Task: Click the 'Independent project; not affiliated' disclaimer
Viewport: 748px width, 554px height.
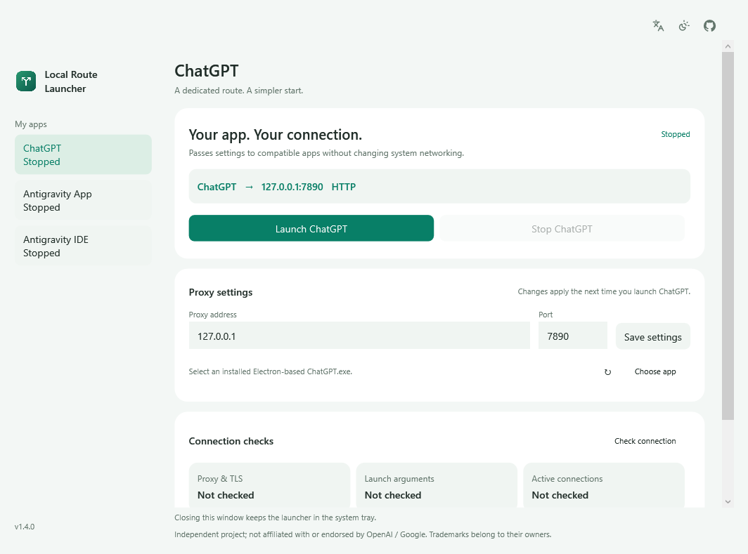Action: pyautogui.click(x=363, y=534)
